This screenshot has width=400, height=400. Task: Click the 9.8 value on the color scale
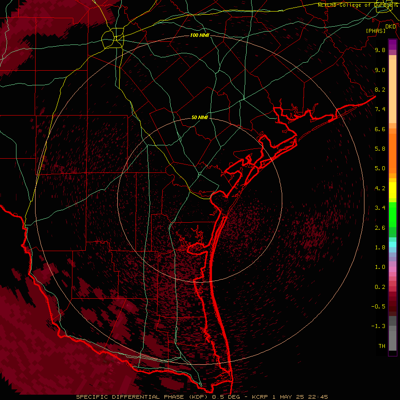pos(380,50)
